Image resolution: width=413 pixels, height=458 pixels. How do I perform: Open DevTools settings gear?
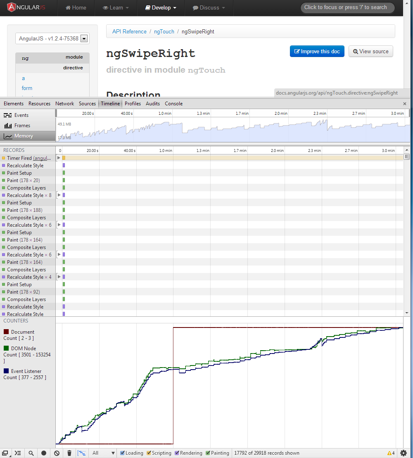point(404,453)
